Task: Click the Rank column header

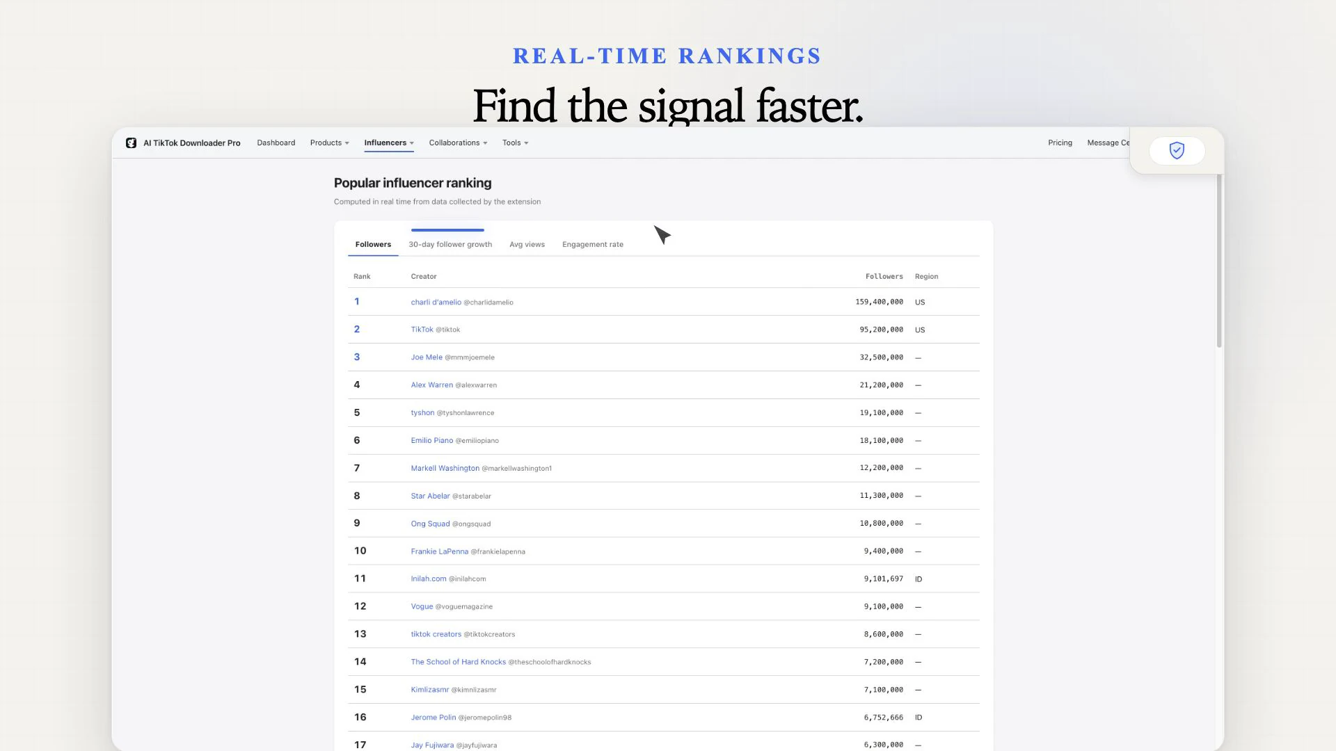Action: point(362,277)
